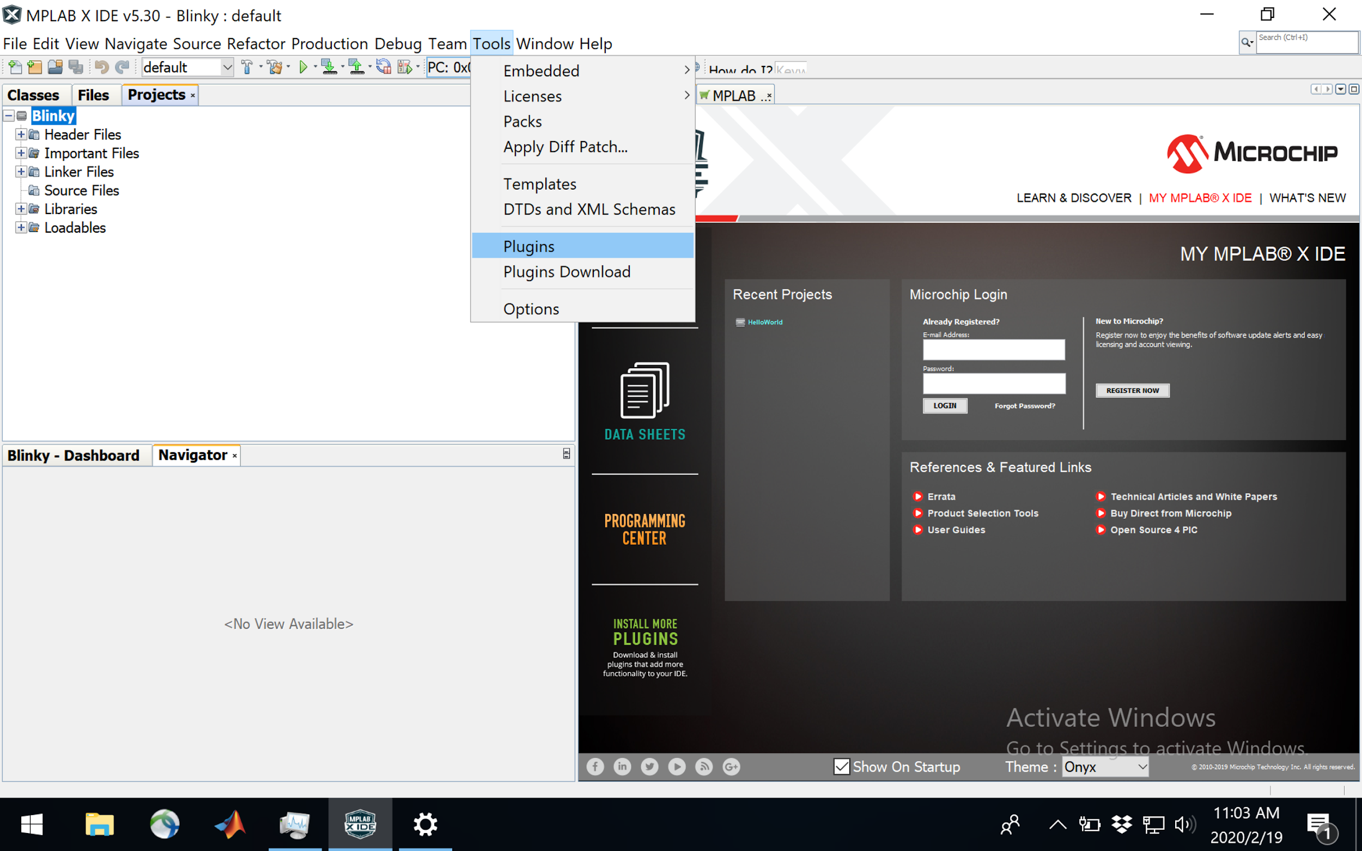Select Source Files in the project tree
1362x851 pixels.
(82, 190)
